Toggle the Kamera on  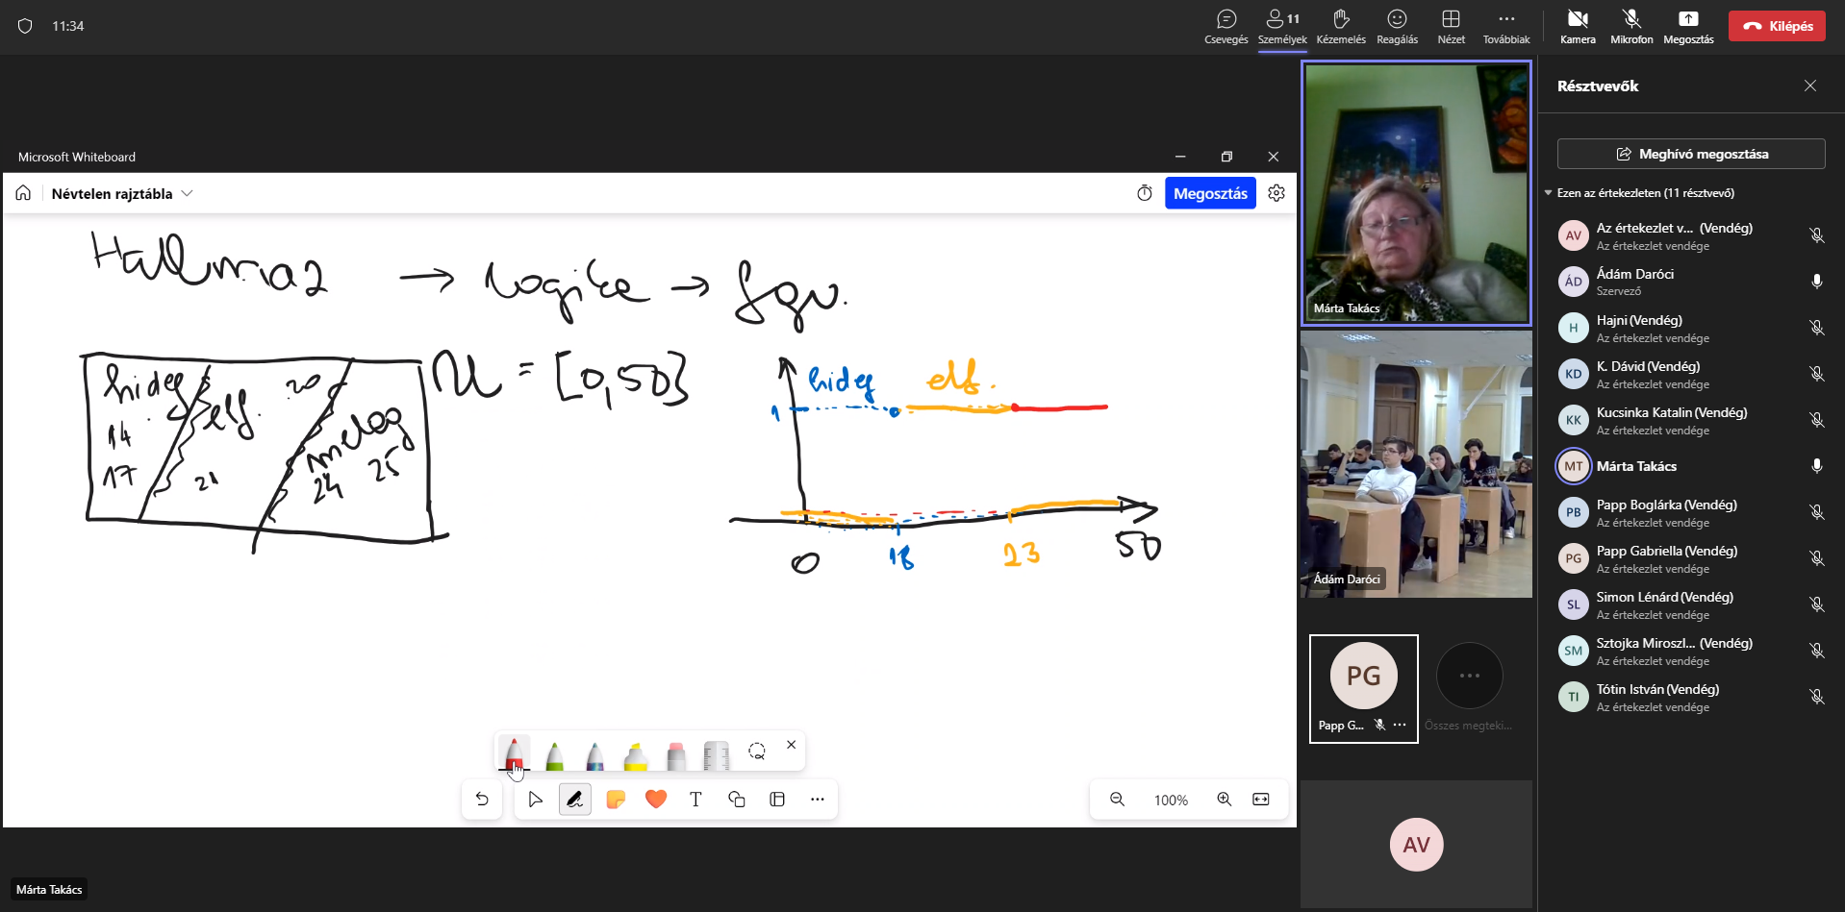pos(1578,26)
